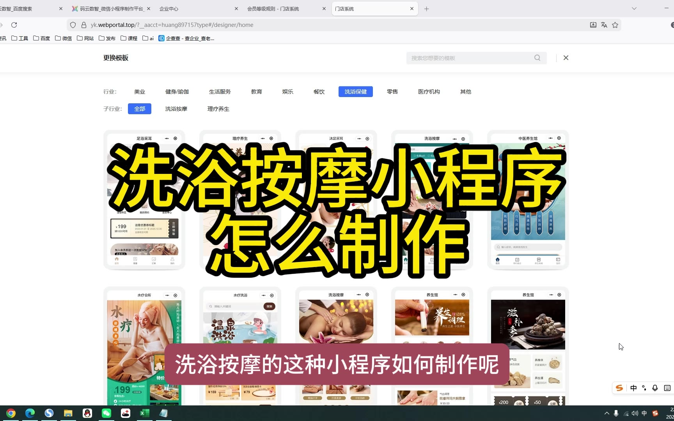Open the ai bookmark folder
The width and height of the screenshot is (674, 421).
pos(148,38)
